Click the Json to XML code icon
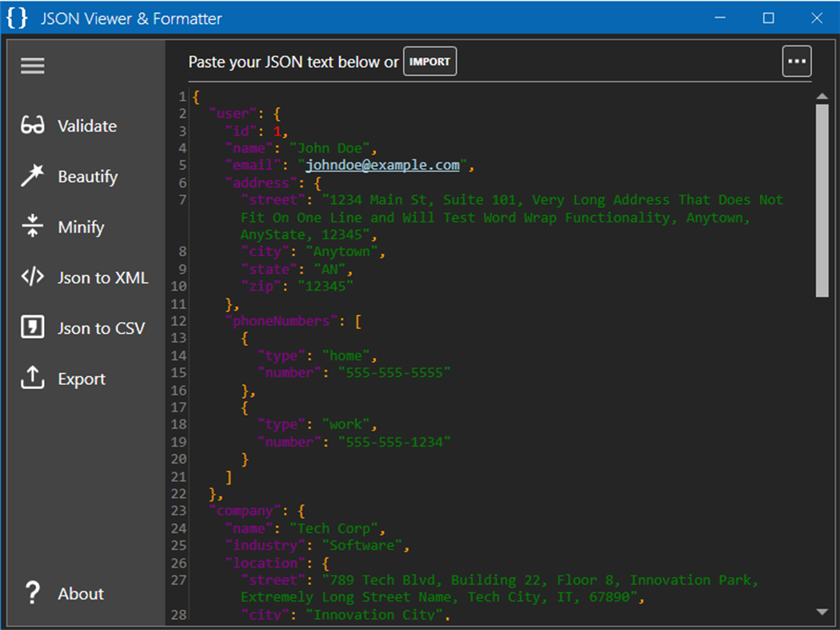The image size is (840, 630). pyautogui.click(x=33, y=277)
